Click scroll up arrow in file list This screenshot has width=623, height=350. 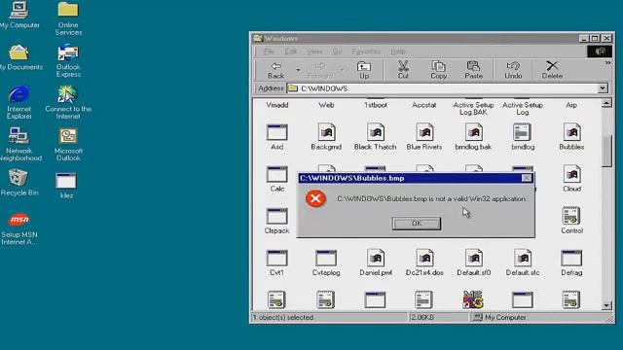point(606,104)
